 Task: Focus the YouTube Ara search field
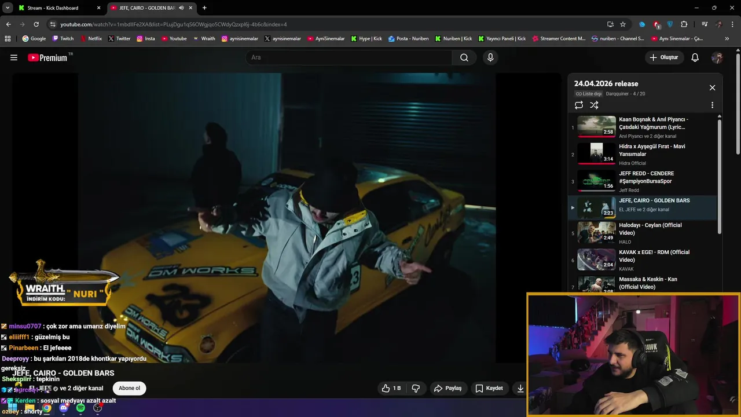coord(350,57)
